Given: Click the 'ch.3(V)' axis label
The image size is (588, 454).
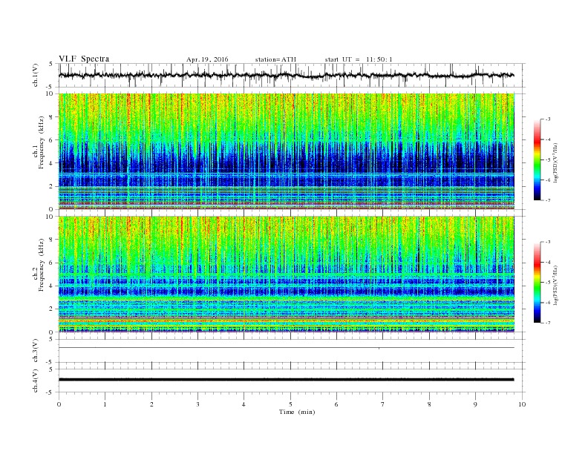Looking at the screenshot, I should (36, 351).
